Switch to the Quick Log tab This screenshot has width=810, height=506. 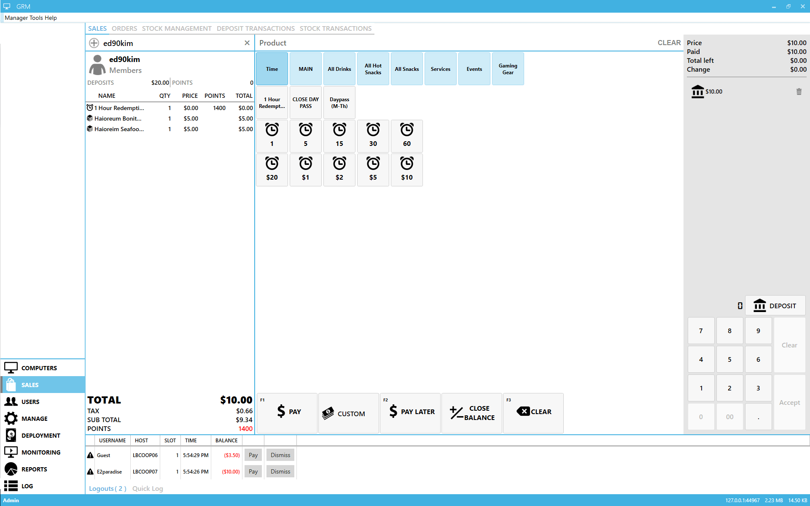click(x=147, y=488)
